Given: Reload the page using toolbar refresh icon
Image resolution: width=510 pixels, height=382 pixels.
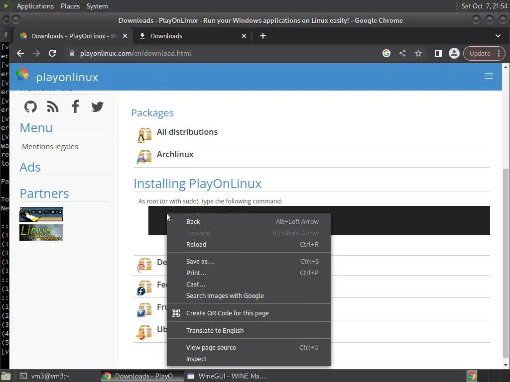Looking at the screenshot, I should [x=52, y=53].
